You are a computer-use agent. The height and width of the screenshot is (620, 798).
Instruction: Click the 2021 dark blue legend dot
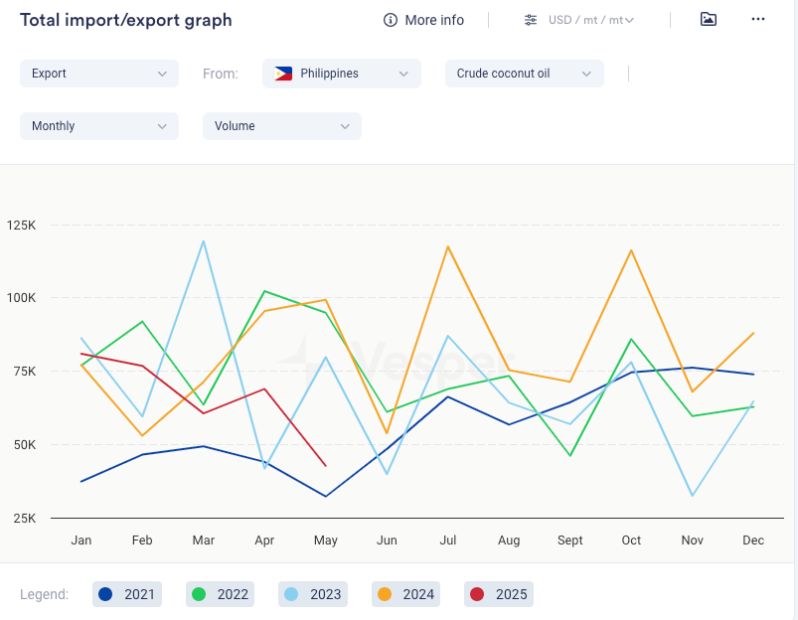(x=105, y=594)
